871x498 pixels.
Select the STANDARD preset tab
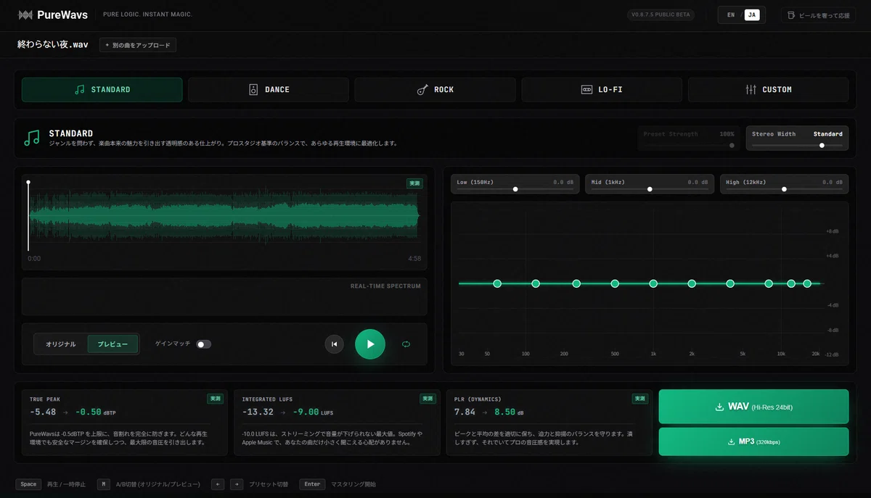pyautogui.click(x=102, y=90)
